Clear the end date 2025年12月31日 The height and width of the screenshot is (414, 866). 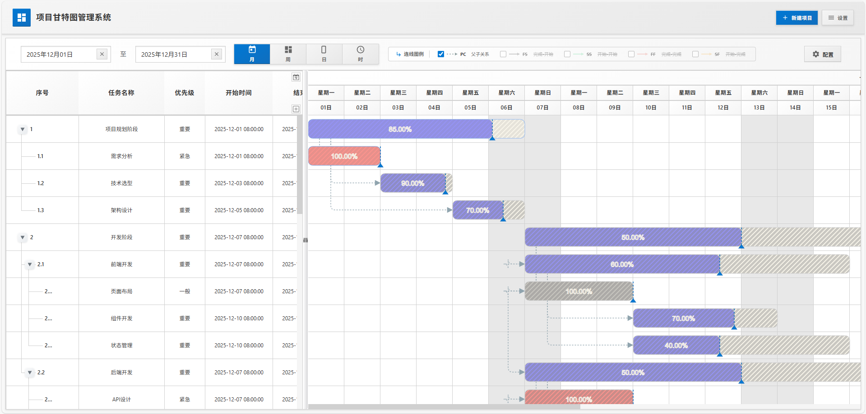coord(217,54)
